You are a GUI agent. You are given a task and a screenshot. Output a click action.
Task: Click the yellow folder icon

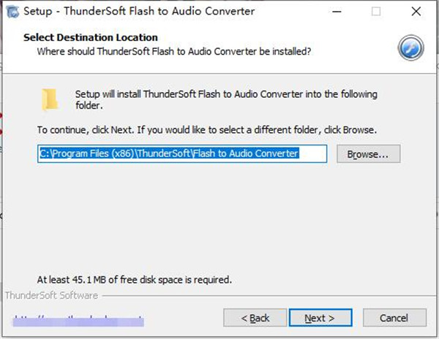click(x=50, y=99)
